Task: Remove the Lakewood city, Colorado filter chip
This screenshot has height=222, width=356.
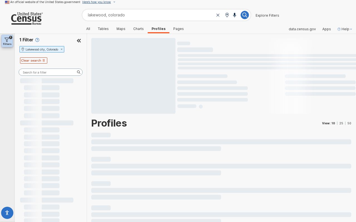Action: (x=61, y=49)
